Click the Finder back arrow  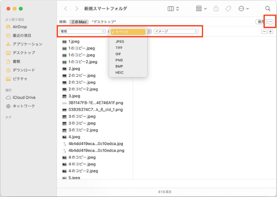66,8
